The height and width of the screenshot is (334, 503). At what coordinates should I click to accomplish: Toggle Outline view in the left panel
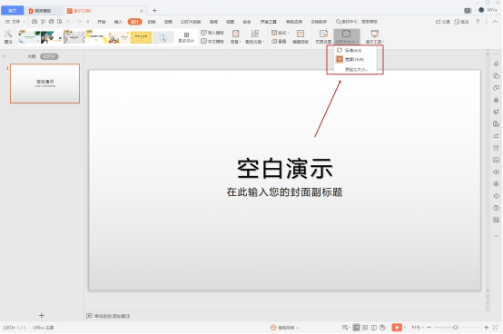pyautogui.click(x=31, y=56)
